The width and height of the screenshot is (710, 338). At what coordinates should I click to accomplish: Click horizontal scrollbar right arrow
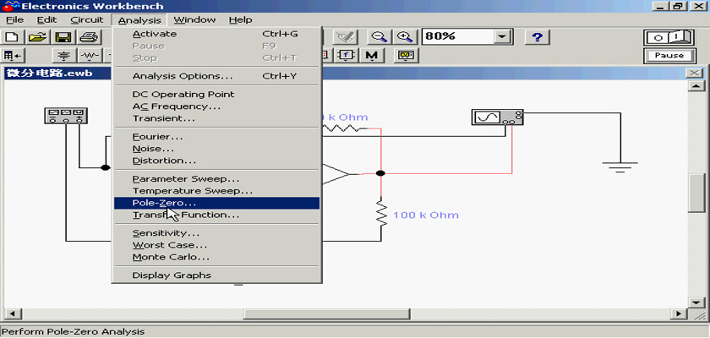(678, 313)
